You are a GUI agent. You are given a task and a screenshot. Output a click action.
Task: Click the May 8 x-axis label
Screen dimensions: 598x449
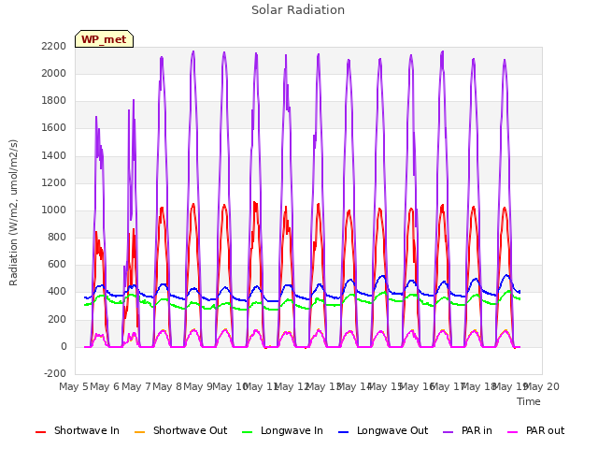click(x=167, y=386)
